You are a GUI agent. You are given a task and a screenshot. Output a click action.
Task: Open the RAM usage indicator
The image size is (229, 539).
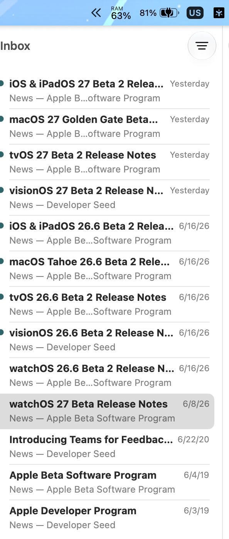pos(121,13)
